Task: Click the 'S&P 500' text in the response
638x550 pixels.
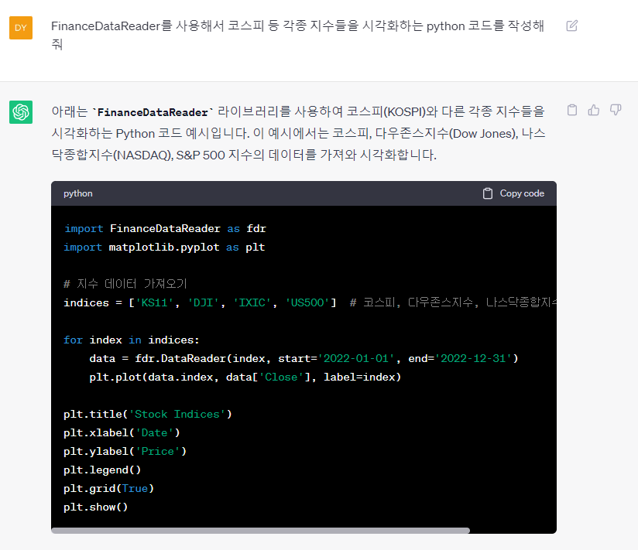Action: pos(201,155)
